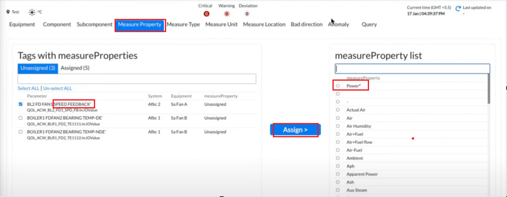Click the Select ALL link

coord(28,88)
